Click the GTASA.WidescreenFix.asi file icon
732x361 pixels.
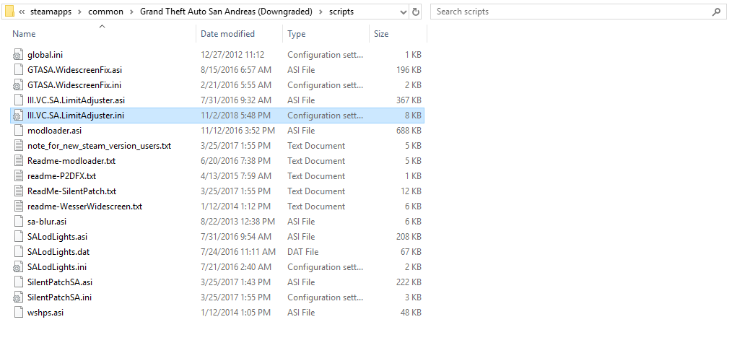pos(18,70)
